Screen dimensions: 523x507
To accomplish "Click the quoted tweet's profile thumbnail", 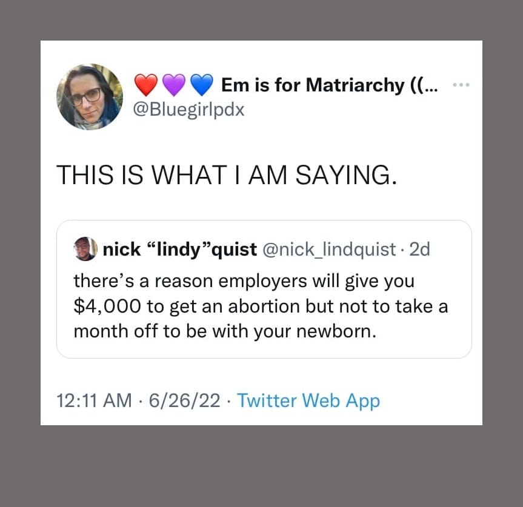I will coord(85,248).
